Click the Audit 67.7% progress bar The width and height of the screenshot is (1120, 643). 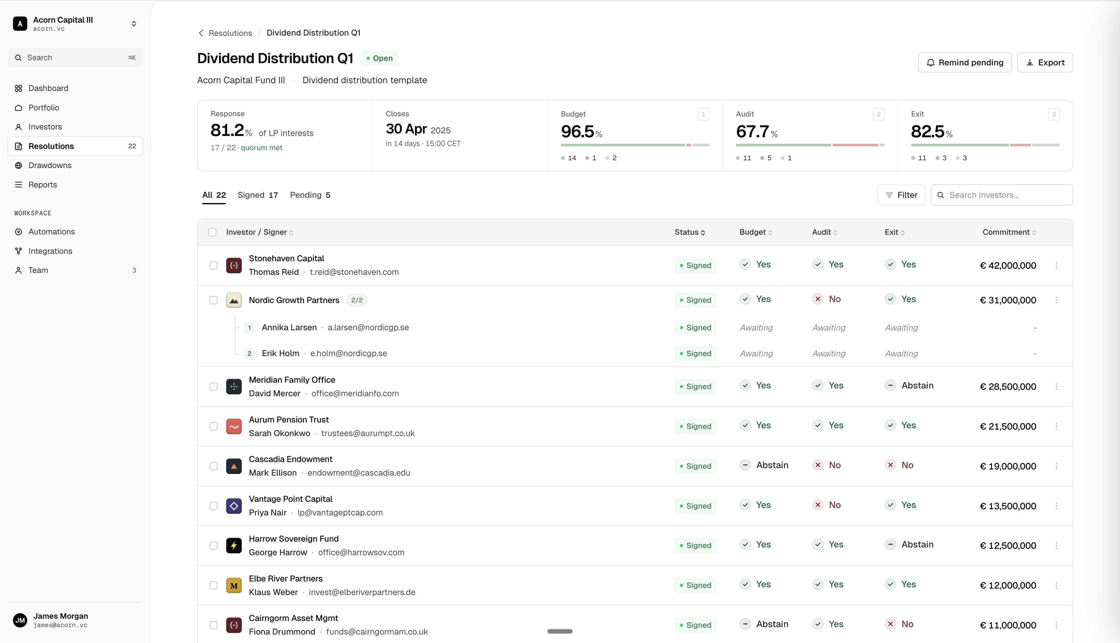[x=810, y=145]
